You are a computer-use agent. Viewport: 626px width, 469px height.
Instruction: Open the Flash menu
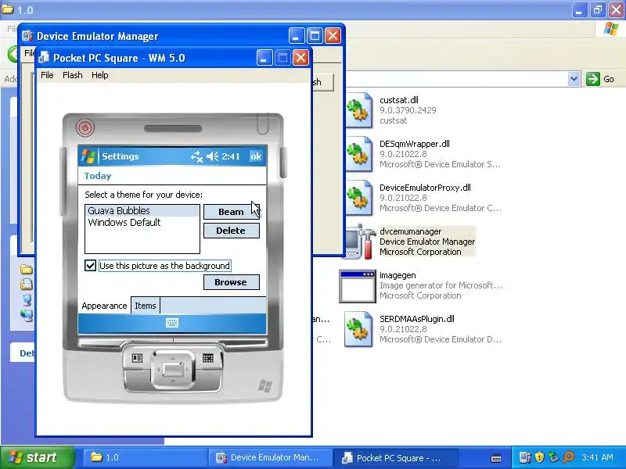[72, 75]
